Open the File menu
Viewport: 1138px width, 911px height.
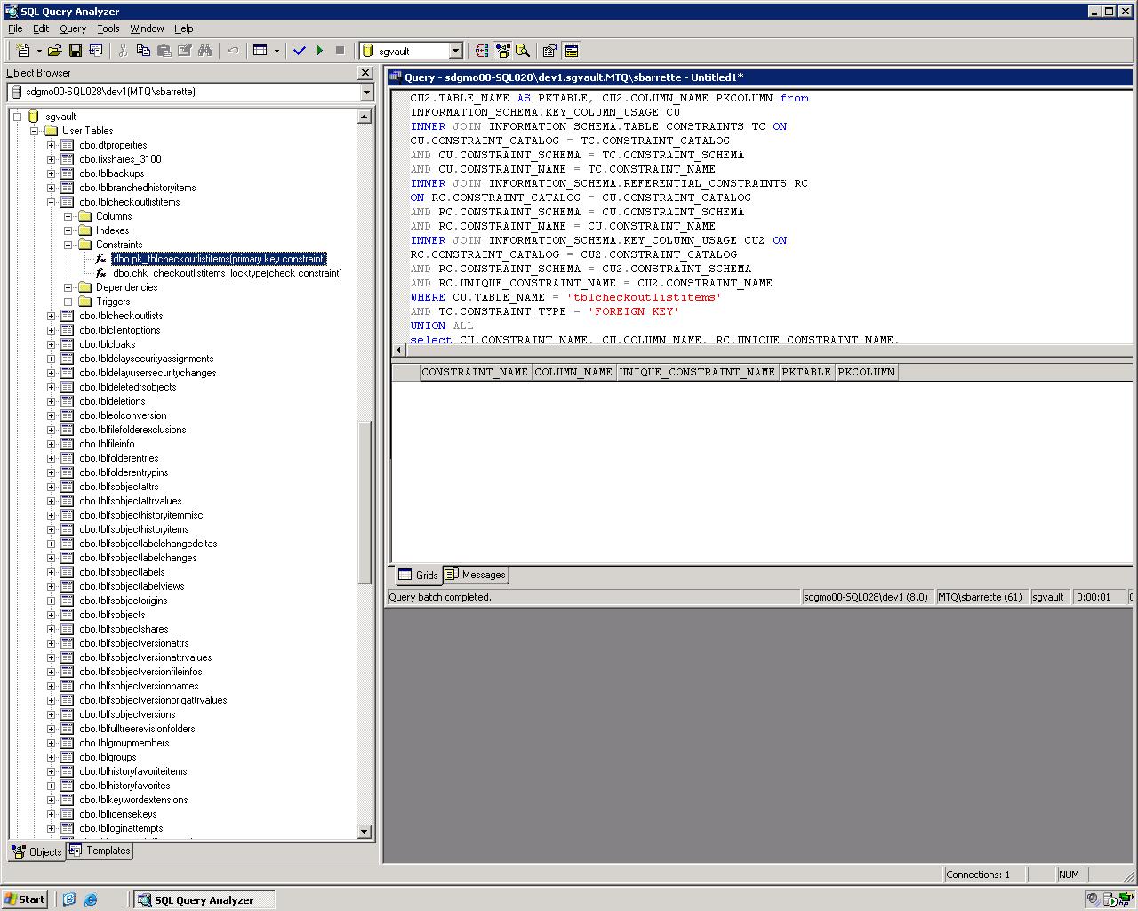[15, 28]
